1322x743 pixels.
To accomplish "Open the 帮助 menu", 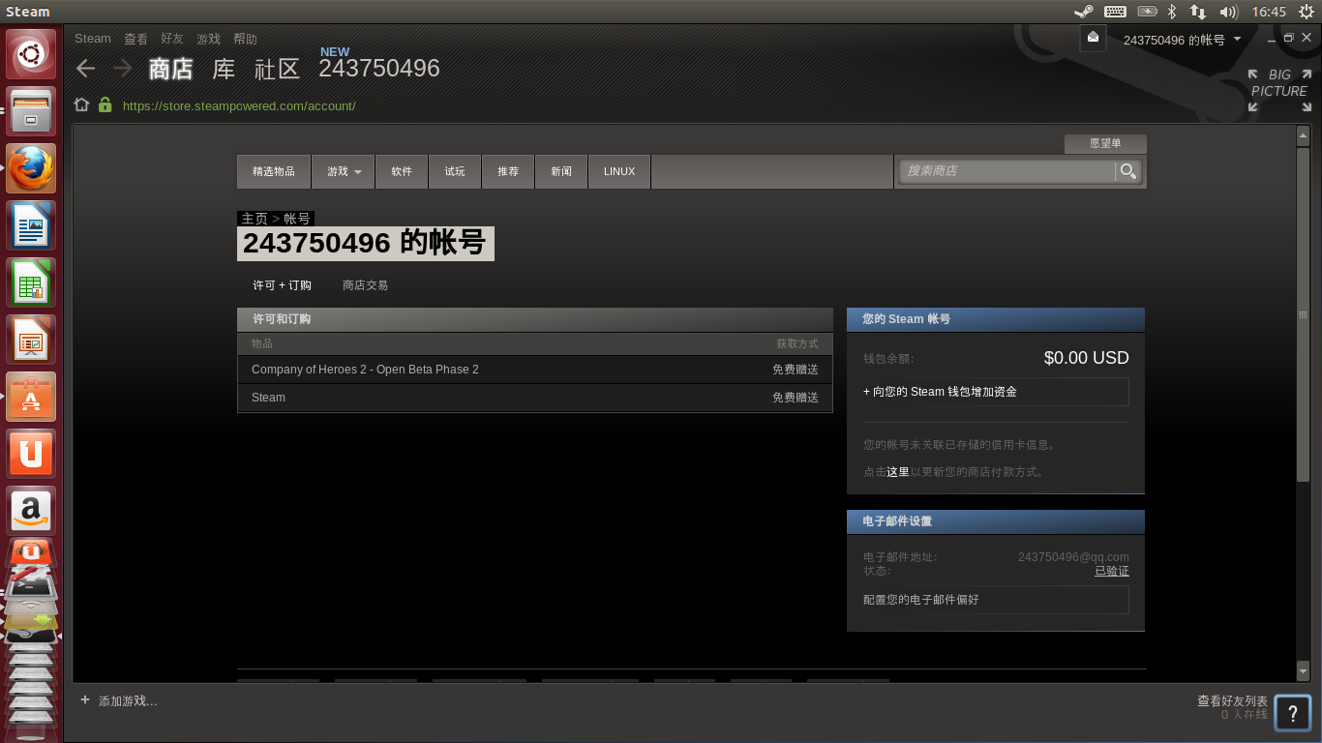I will (245, 39).
